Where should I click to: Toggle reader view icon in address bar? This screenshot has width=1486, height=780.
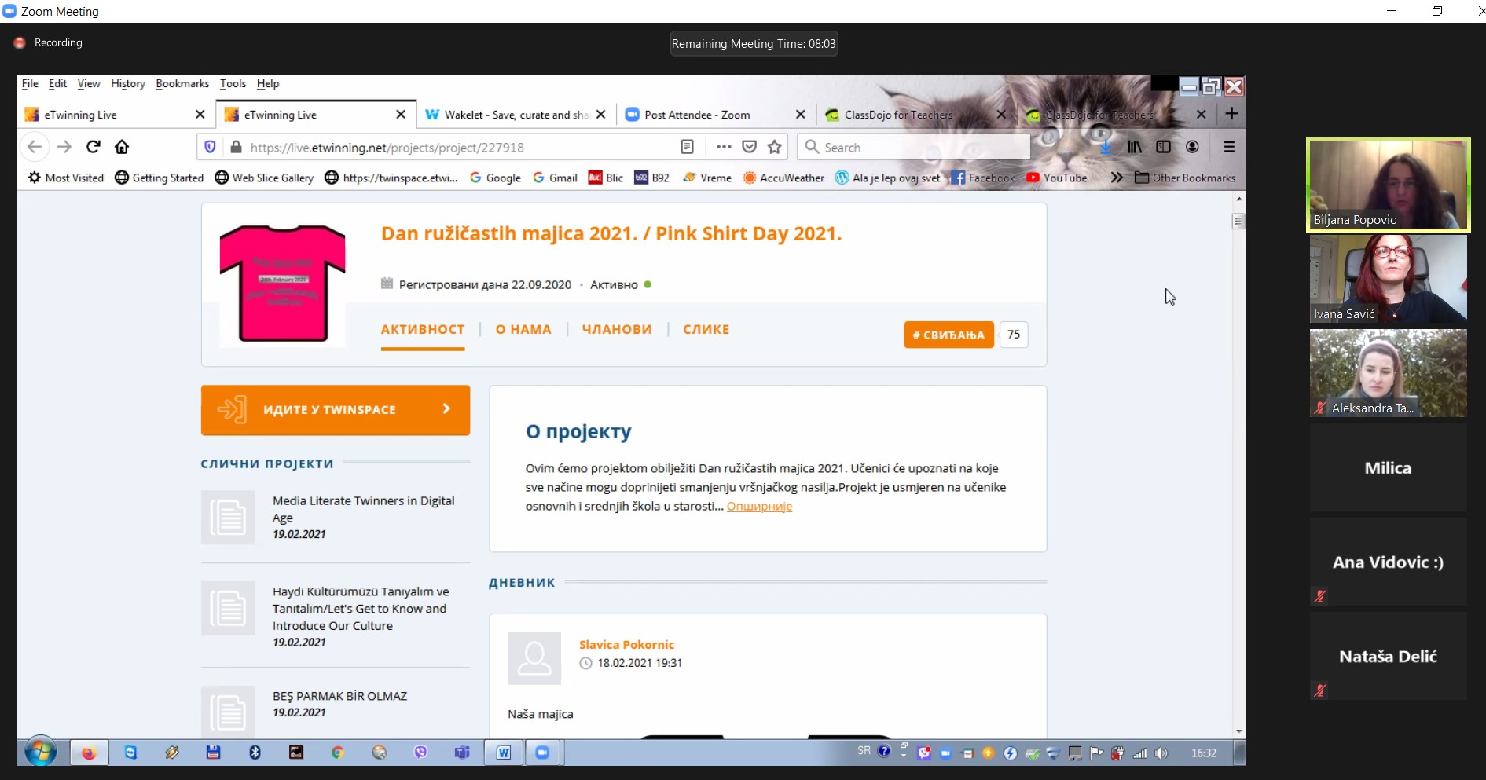pos(687,147)
